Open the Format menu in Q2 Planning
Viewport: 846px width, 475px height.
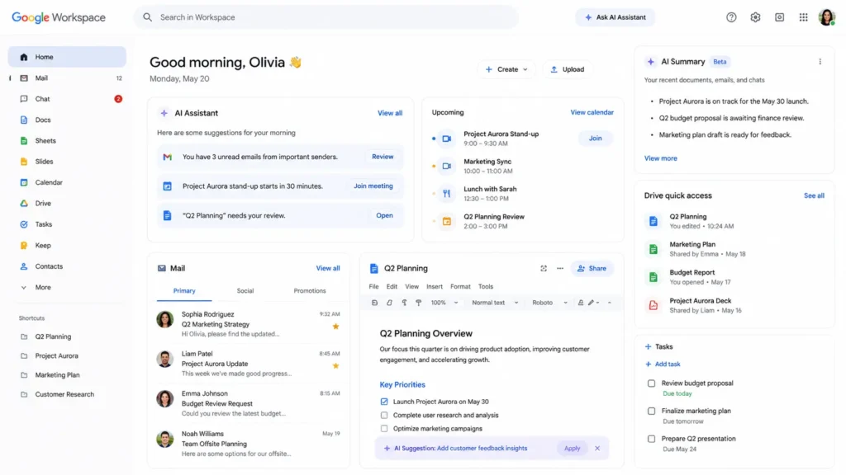click(x=460, y=286)
